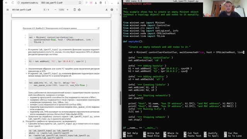Fit the PDF to page
Screen dimensions: 247x139
click(74, 10)
